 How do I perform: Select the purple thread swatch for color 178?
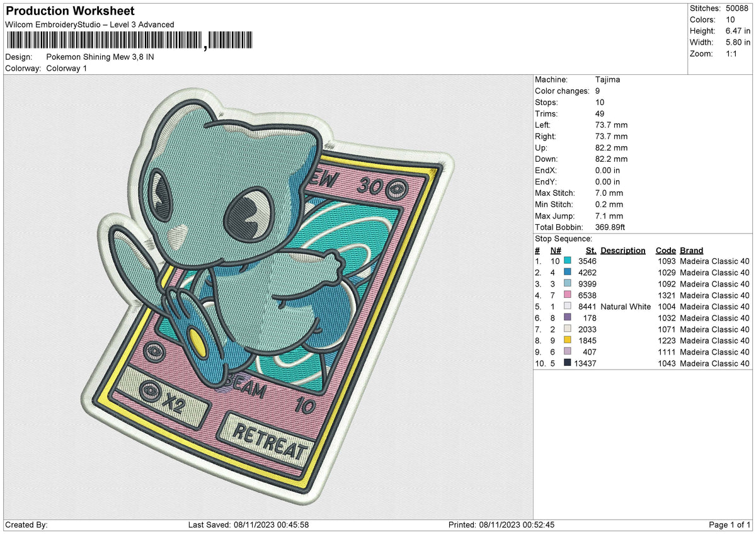(569, 318)
